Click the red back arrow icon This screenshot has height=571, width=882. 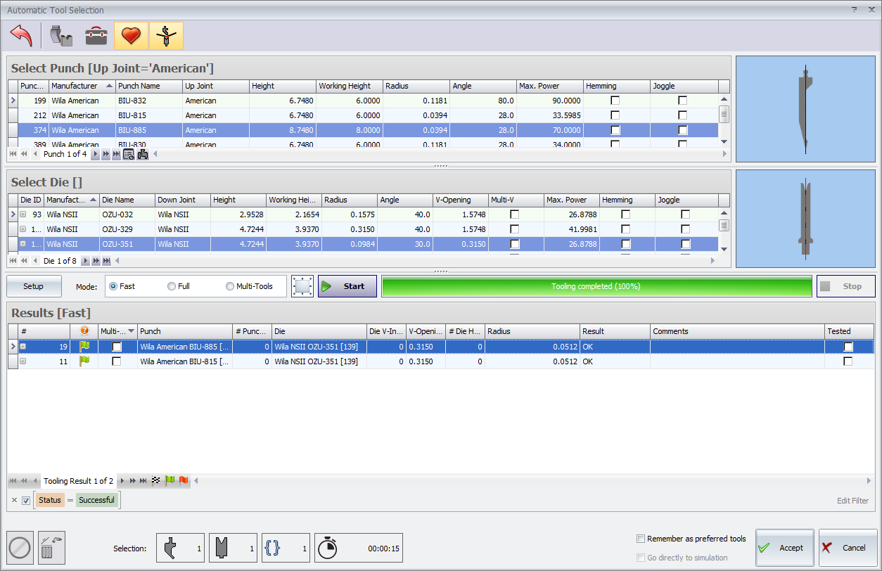pyautogui.click(x=21, y=35)
